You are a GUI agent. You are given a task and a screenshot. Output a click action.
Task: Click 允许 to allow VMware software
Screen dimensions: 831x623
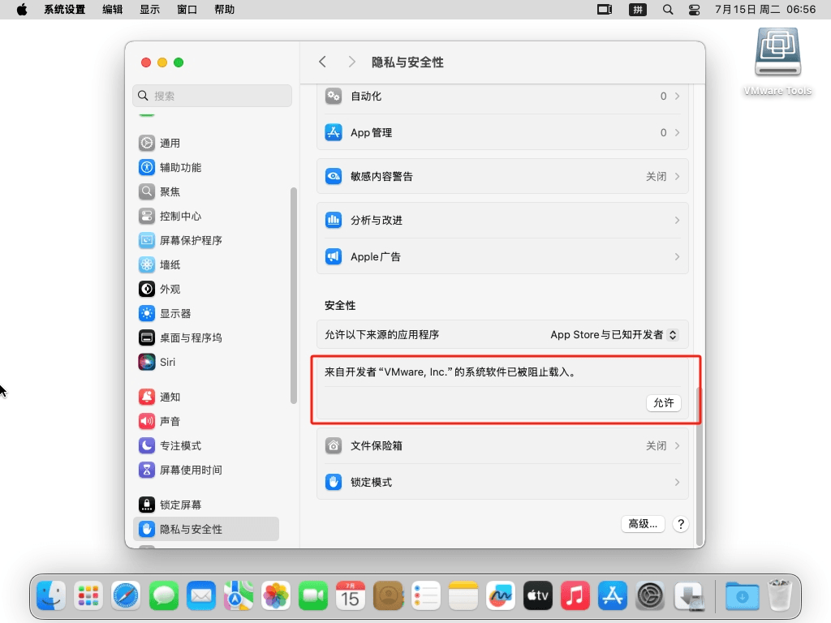coord(664,403)
